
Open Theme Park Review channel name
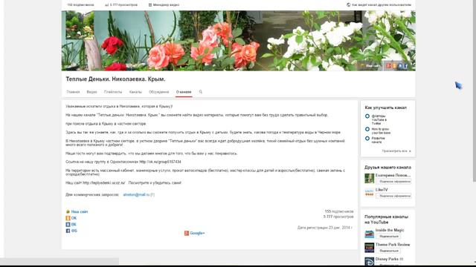393,245
